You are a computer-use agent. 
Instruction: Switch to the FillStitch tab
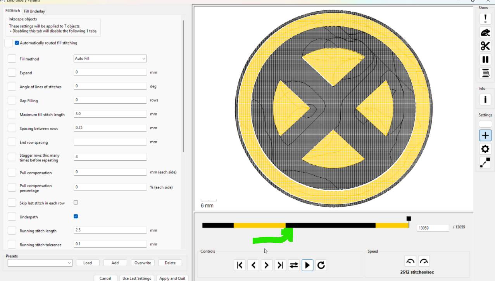click(x=13, y=11)
